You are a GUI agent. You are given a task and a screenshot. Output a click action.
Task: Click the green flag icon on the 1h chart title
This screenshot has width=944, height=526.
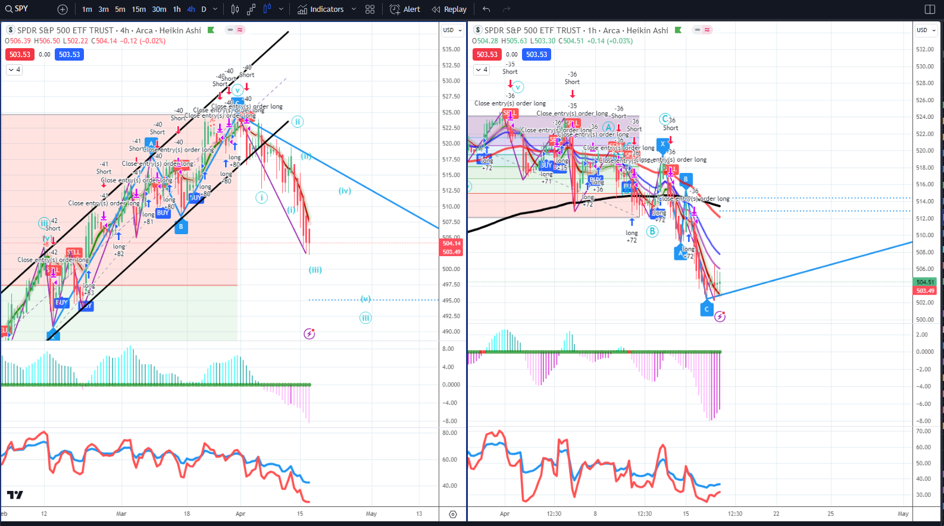(x=678, y=30)
